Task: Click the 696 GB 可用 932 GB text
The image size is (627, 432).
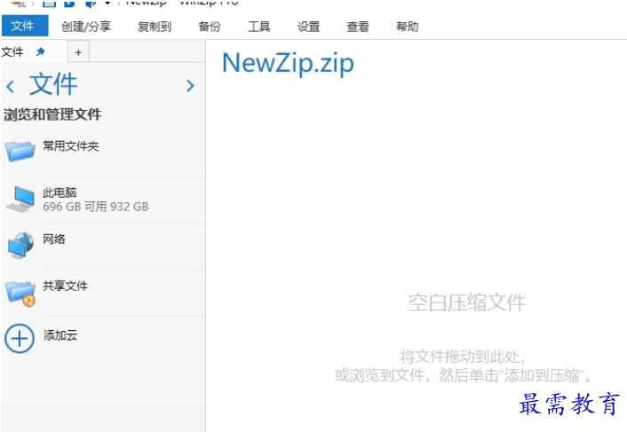Action: (96, 207)
